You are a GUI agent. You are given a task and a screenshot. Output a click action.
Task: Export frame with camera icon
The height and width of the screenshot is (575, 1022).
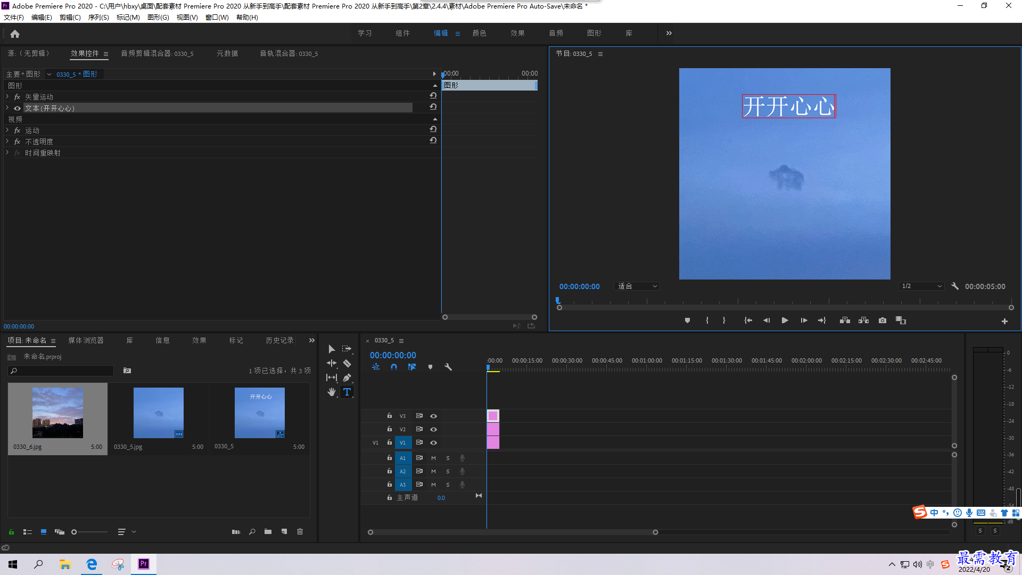pos(883,321)
